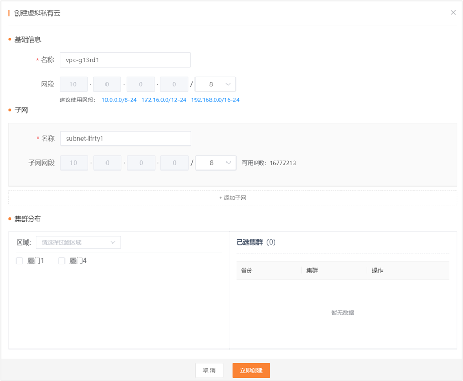This screenshot has width=463, height=381.
Task: Click the first octet box in 子网网段
Action: click(x=74, y=163)
